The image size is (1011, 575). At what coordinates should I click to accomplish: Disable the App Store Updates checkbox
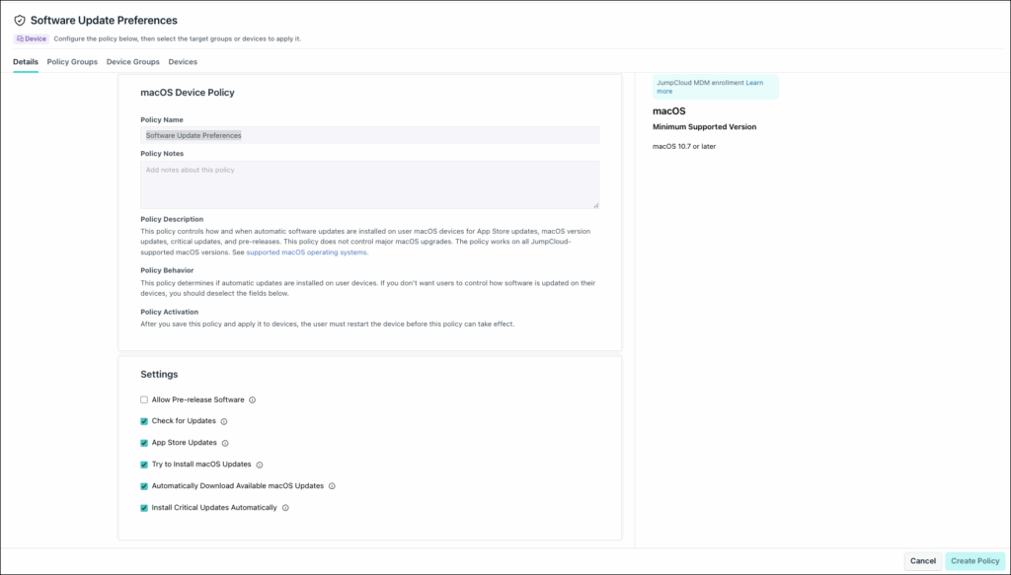coord(144,443)
